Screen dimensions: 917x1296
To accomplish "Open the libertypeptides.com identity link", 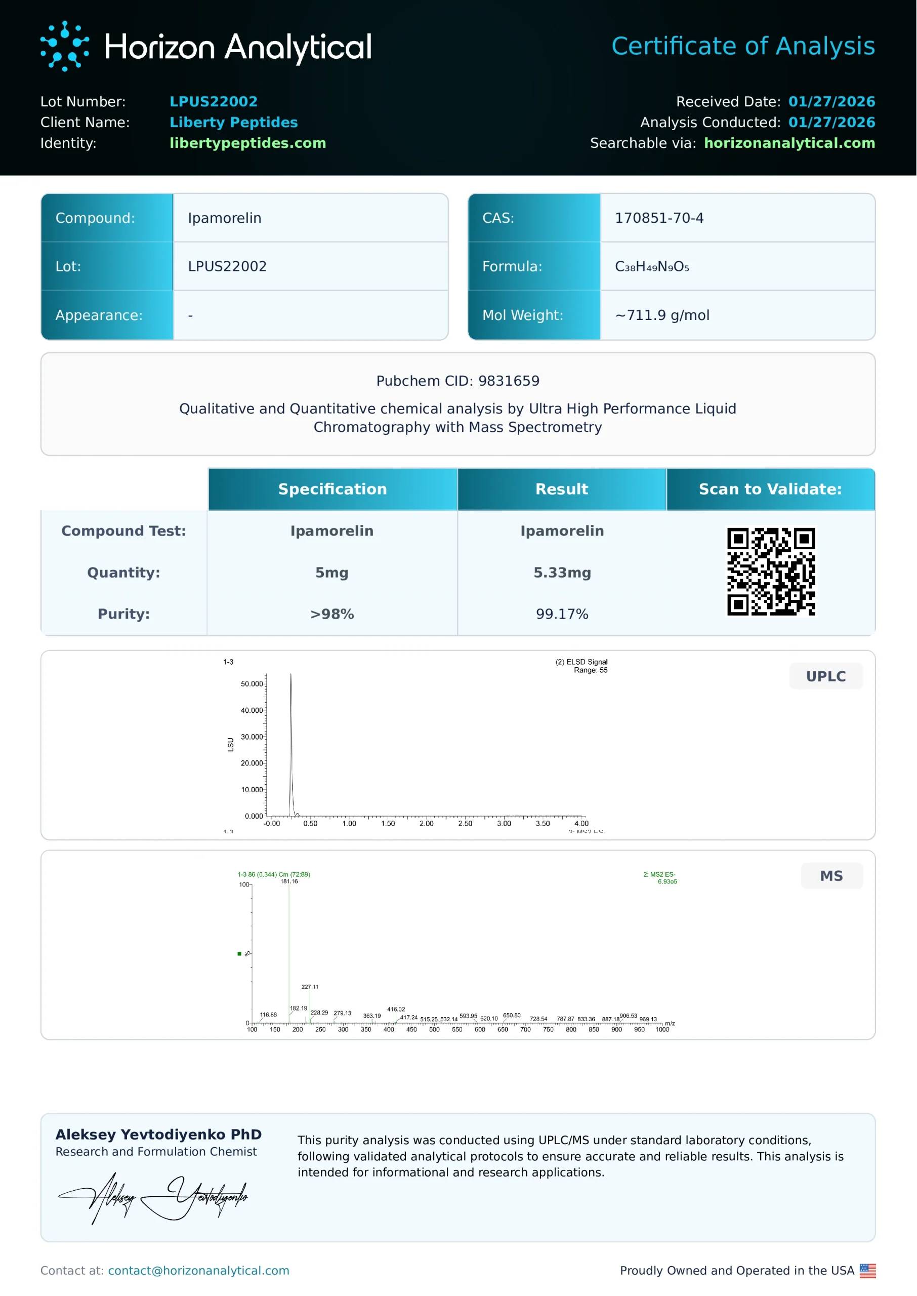I will tap(247, 143).
